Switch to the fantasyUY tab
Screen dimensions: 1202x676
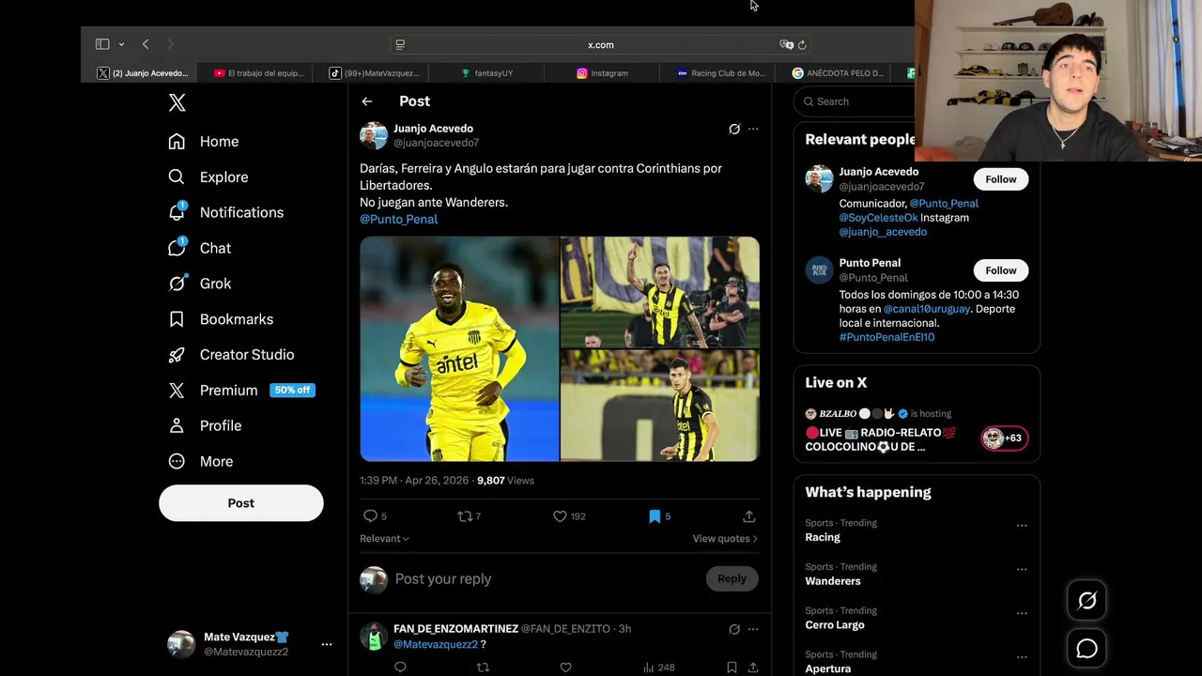tap(487, 73)
